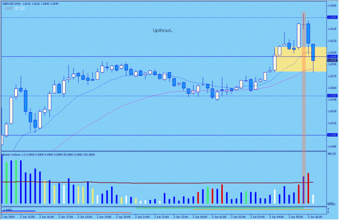Click the 1.6485 price axis value
Viewport: 339px width, 220px height.
pyautogui.click(x=332, y=147)
